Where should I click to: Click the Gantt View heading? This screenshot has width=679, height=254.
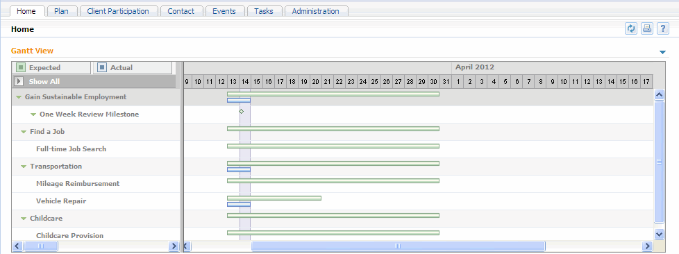pos(33,51)
